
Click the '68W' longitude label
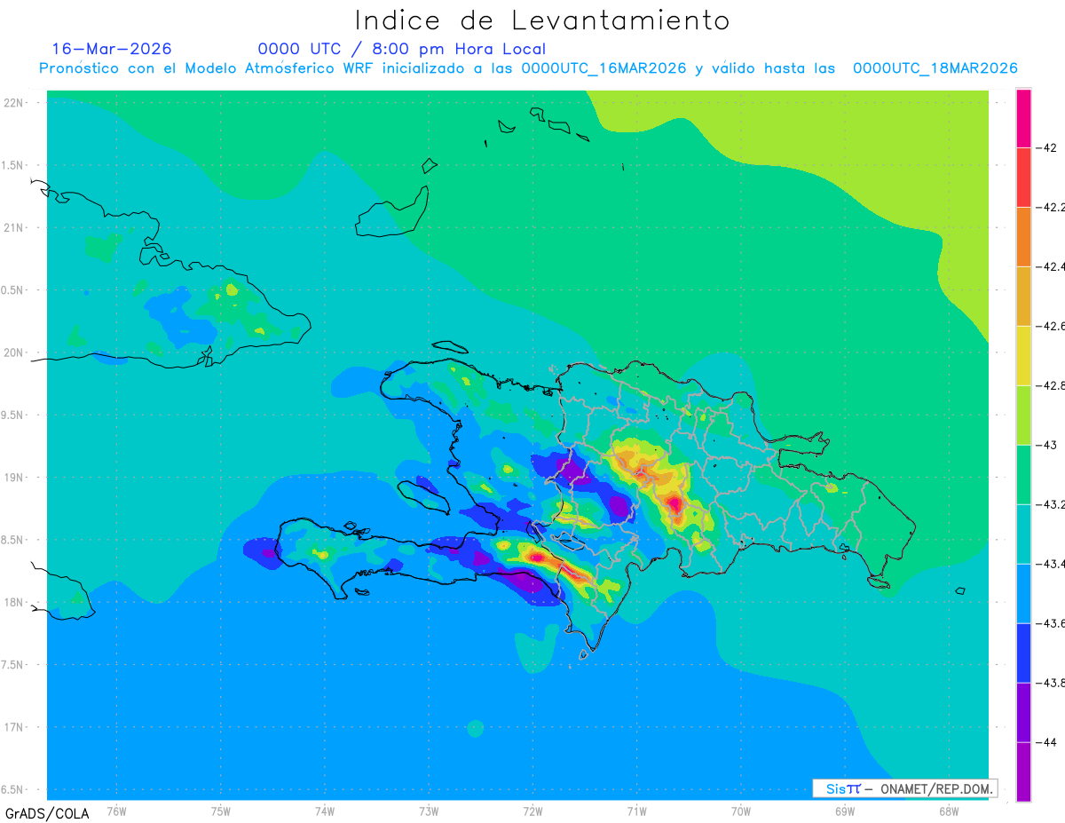coord(949,811)
